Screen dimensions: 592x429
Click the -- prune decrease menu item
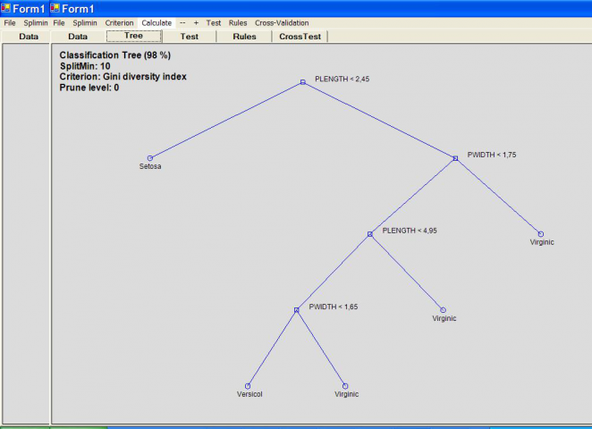tap(182, 23)
